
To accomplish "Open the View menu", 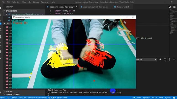I will point(24,2).
